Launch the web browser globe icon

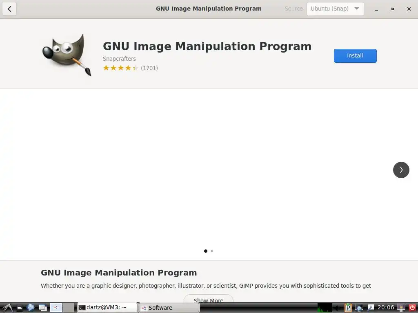(30, 308)
